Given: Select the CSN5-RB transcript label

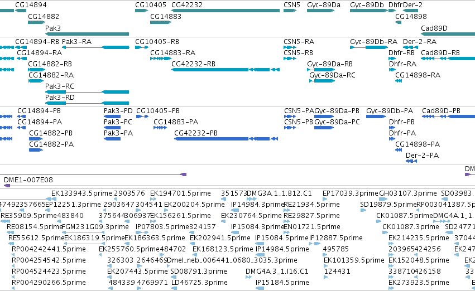Looking at the screenshot, I should (x=299, y=52).
